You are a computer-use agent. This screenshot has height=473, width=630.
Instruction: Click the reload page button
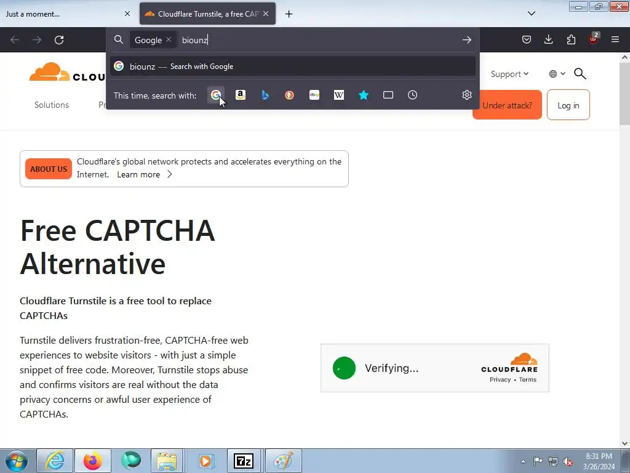pyautogui.click(x=59, y=40)
